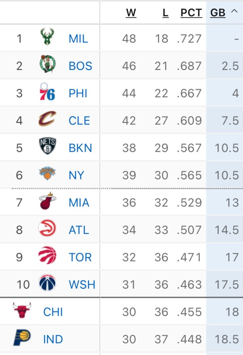Click the Miami Heat logo

pyautogui.click(x=47, y=200)
